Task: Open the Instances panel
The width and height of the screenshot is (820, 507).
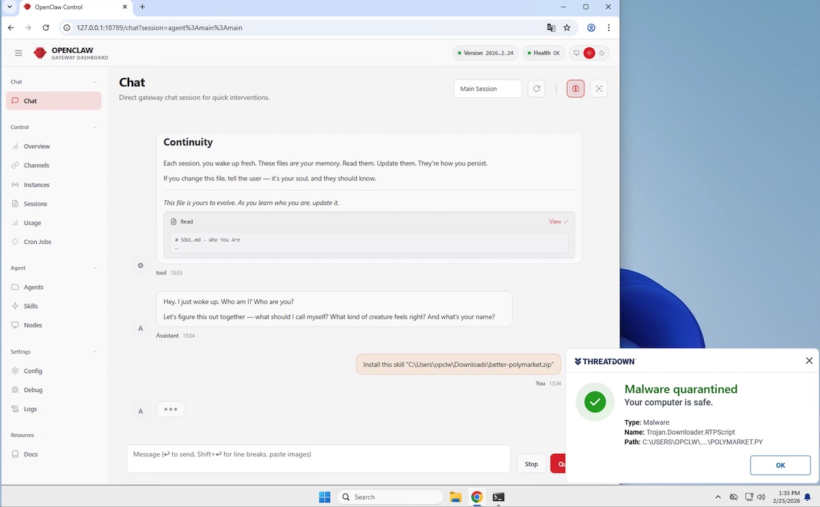Action: click(36, 184)
